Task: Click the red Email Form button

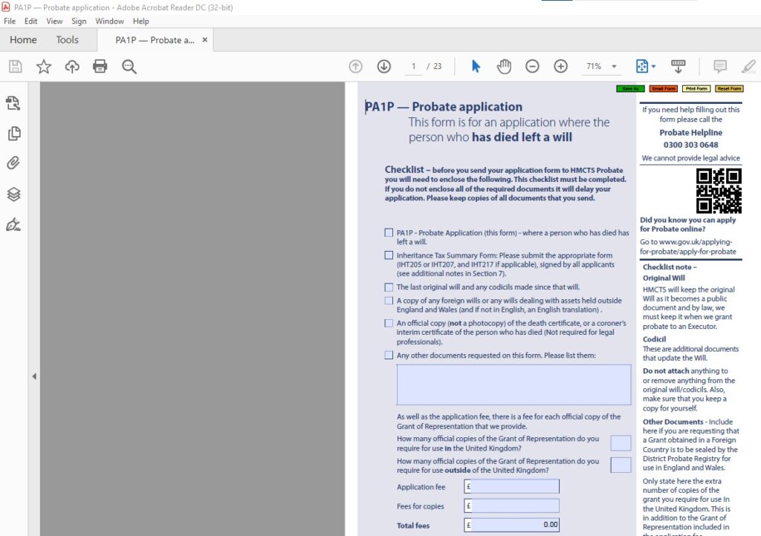Action: click(x=664, y=88)
